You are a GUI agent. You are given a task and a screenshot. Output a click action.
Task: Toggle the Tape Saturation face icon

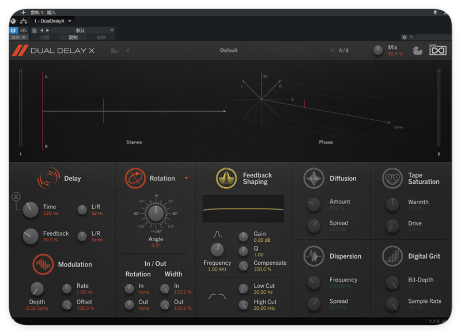click(x=392, y=179)
